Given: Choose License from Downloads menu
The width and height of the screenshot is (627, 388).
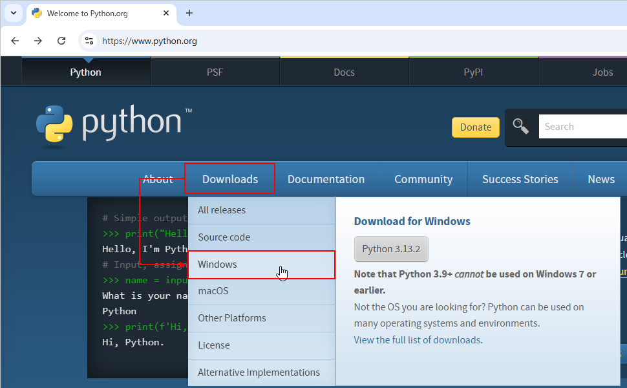Looking at the screenshot, I should coord(262,345).
